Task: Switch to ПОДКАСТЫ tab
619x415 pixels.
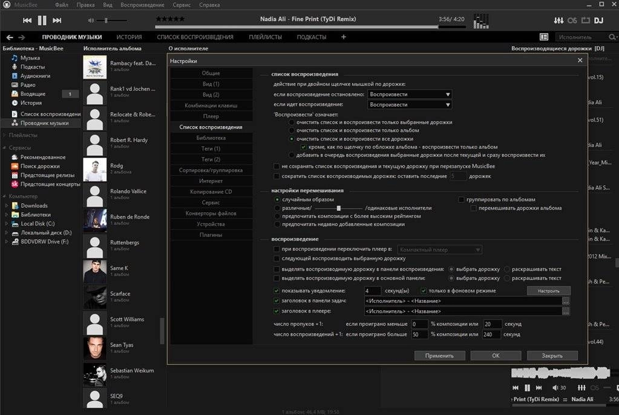Action: tap(312, 37)
